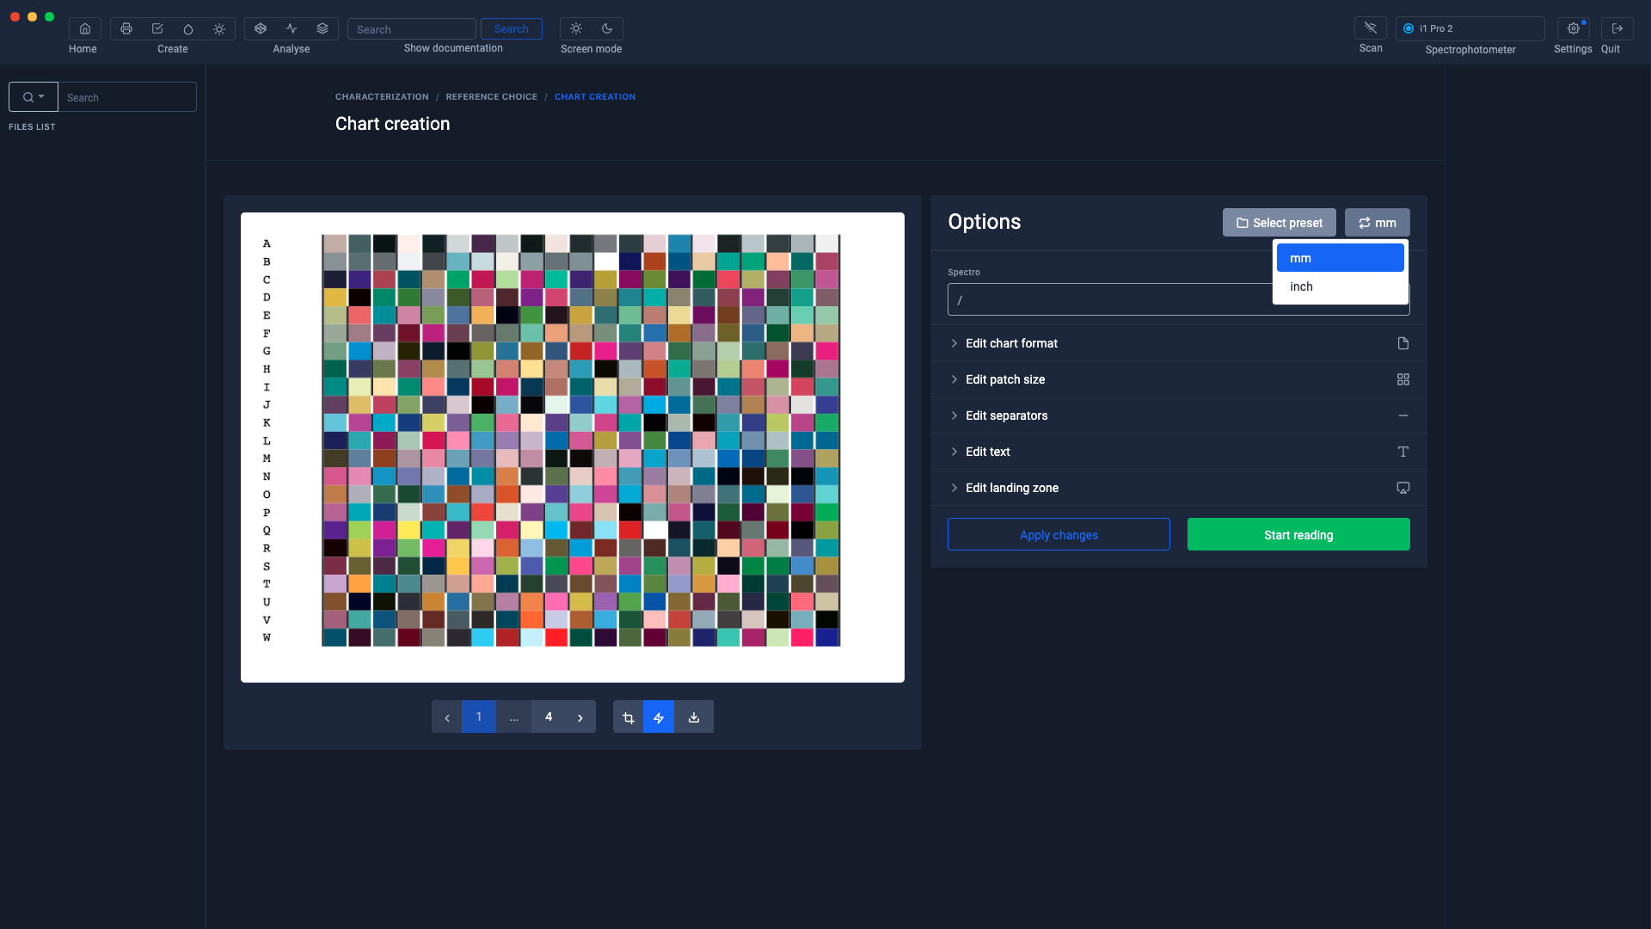Switch to dark screen mode moon icon
Screen dimensions: 1651x929
pyautogui.click(x=607, y=28)
